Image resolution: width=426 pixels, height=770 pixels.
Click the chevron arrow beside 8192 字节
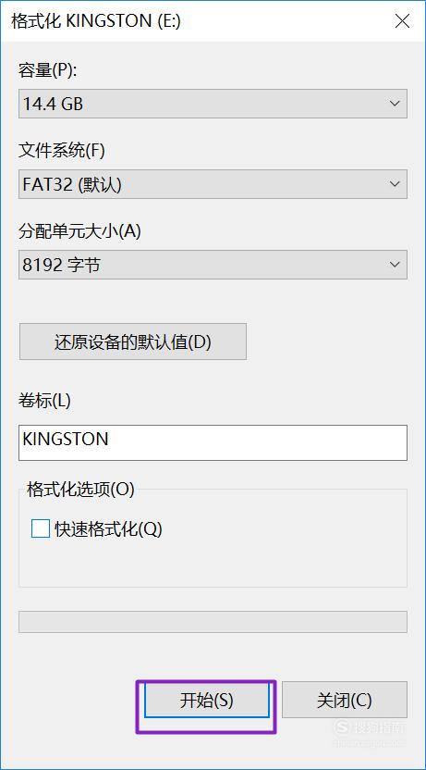click(x=395, y=265)
